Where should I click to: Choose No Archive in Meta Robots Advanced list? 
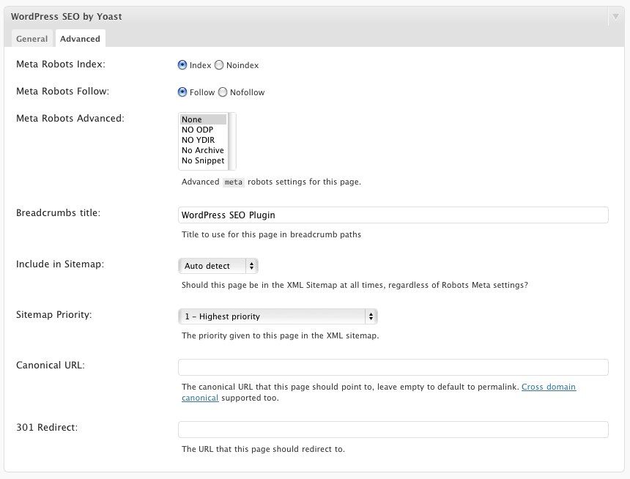point(204,150)
